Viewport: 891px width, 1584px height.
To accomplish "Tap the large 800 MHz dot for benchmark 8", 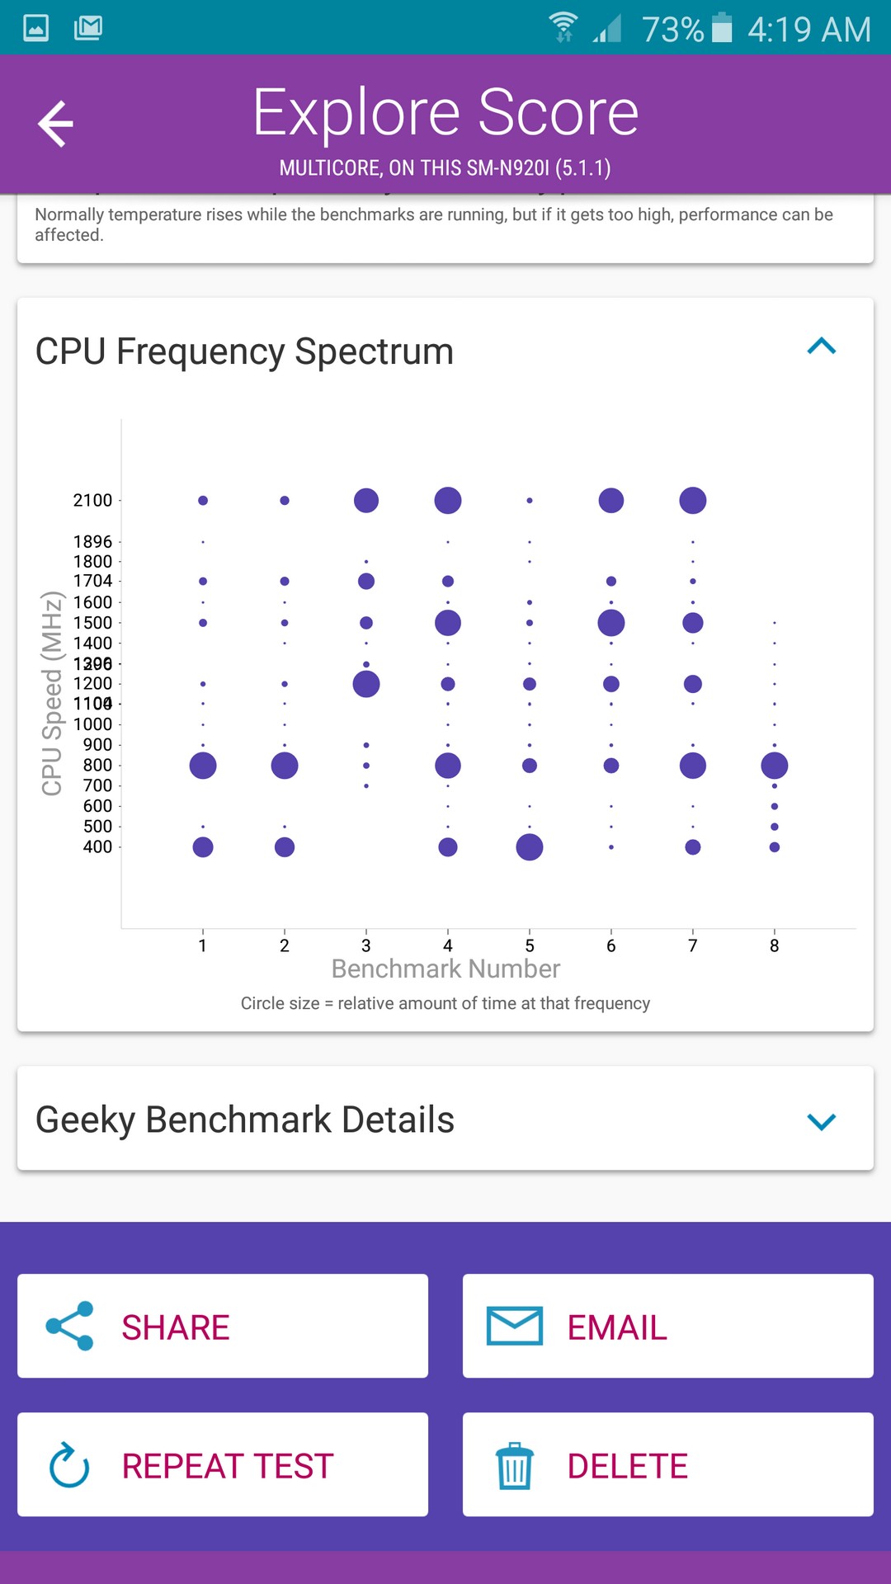I will pos(775,766).
